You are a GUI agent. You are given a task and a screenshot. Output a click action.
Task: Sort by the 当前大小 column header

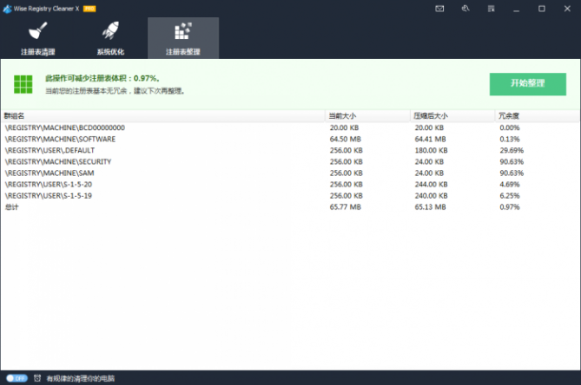tap(367, 115)
